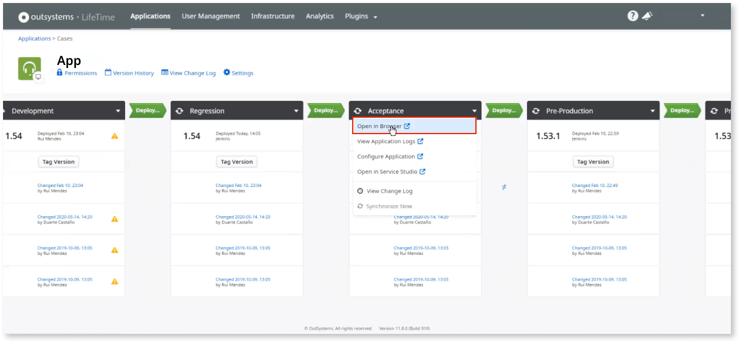The height and width of the screenshot is (343, 740).
Task: Open the Plugins menu dropdown
Action: point(361,16)
